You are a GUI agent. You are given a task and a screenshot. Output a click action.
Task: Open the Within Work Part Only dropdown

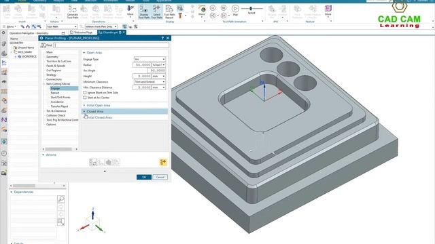point(101,26)
